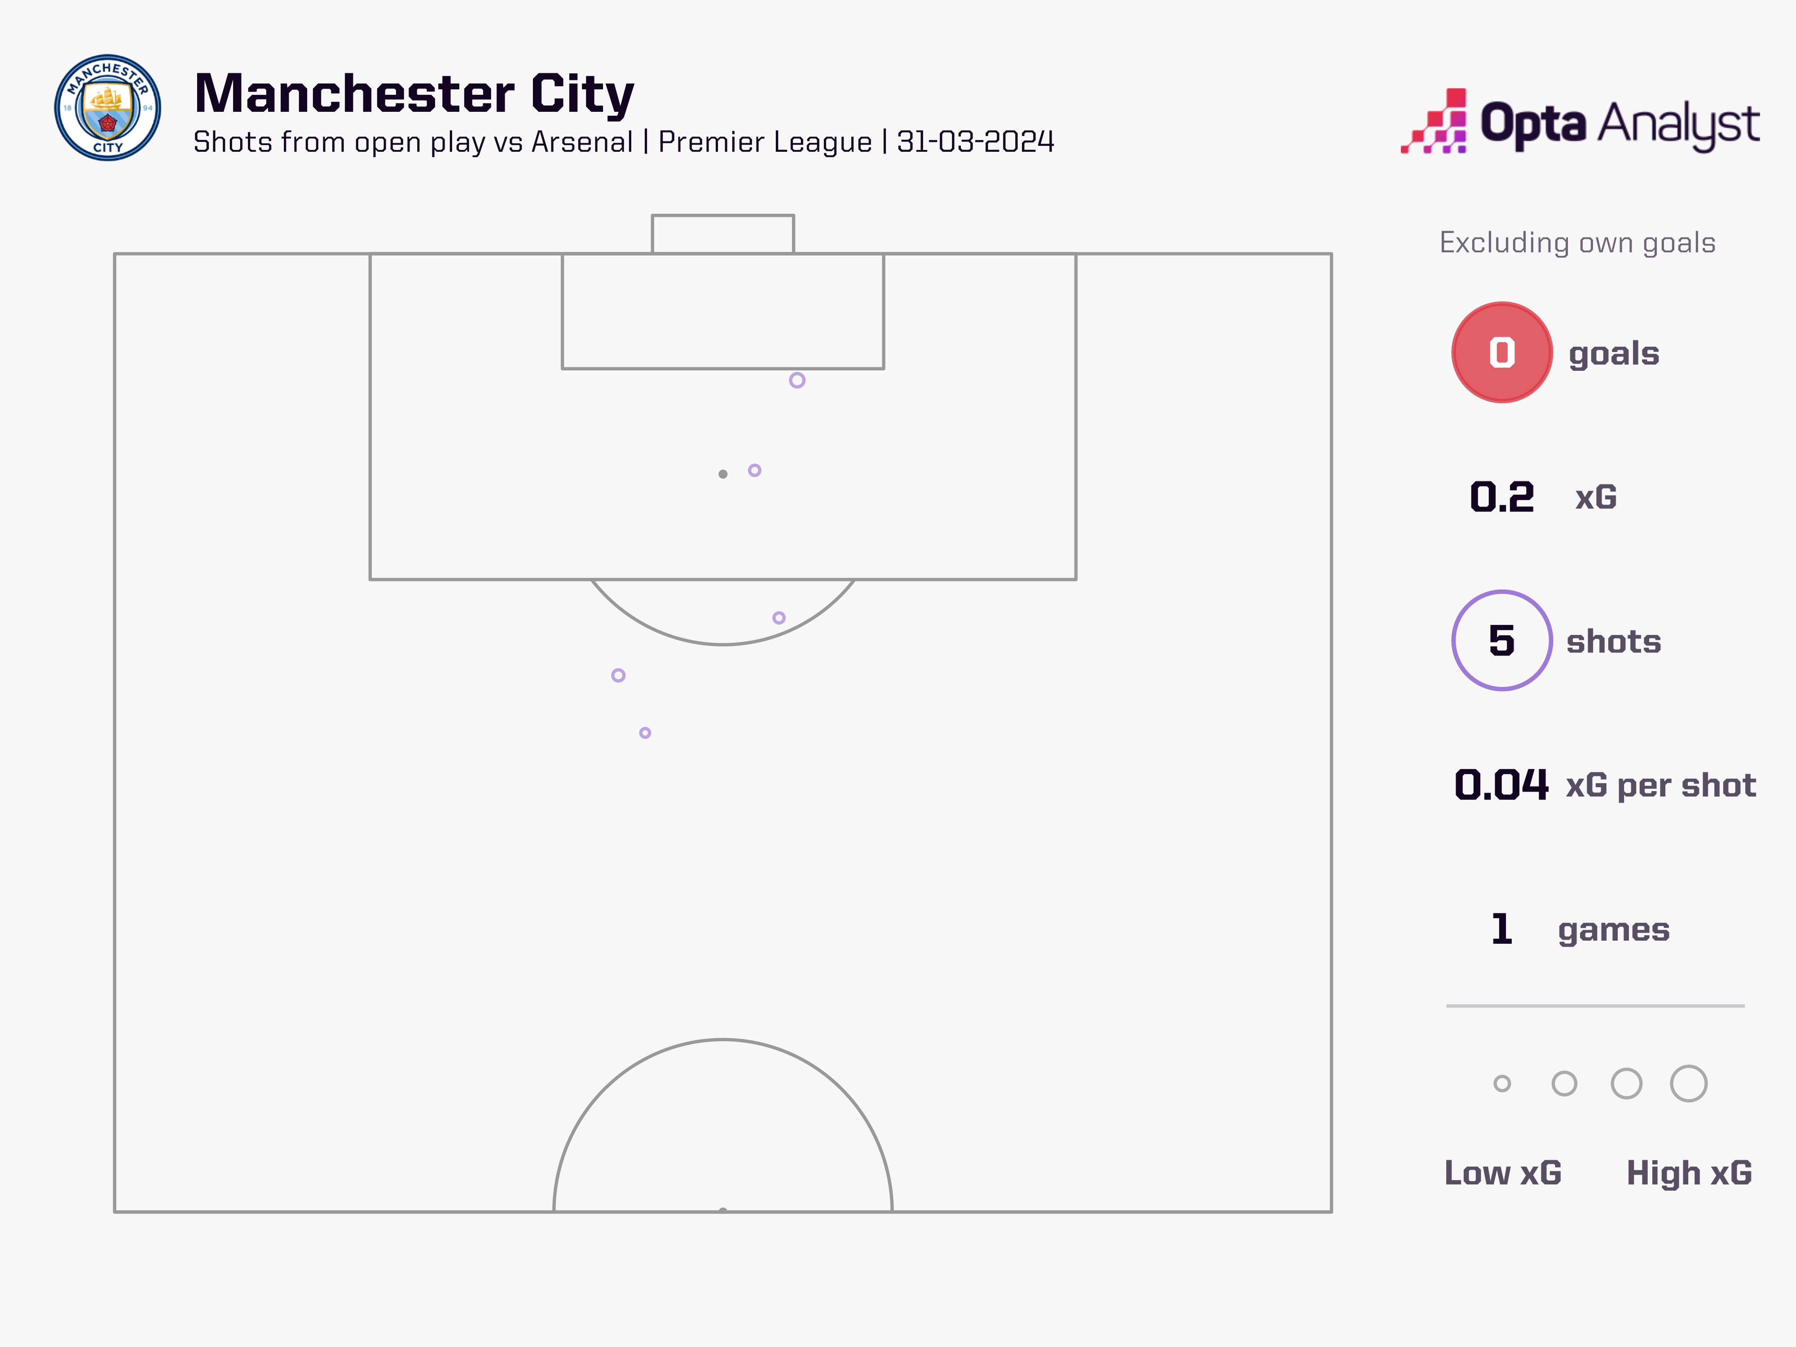Click the 0.2 xG value
Viewport: 1796px width, 1347px height.
tap(1501, 497)
